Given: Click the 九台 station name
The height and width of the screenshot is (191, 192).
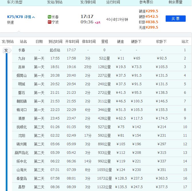Looking at the screenshot, I should pyautogui.click(x=22, y=58).
